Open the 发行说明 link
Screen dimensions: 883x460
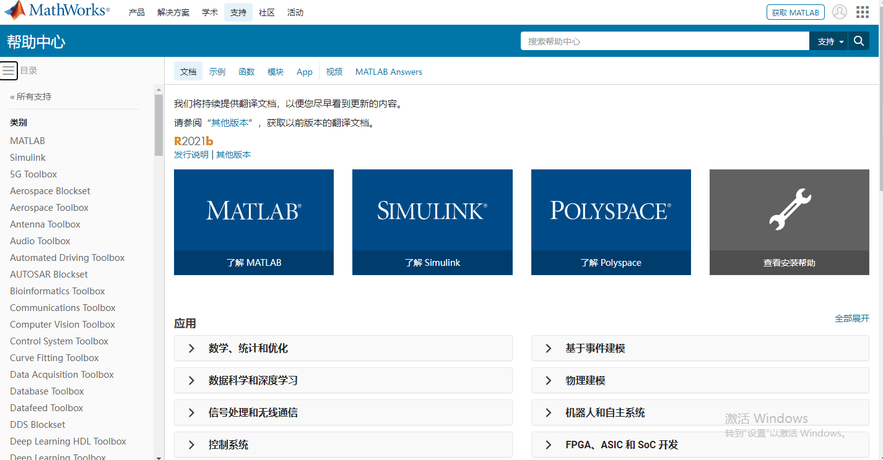(x=191, y=155)
